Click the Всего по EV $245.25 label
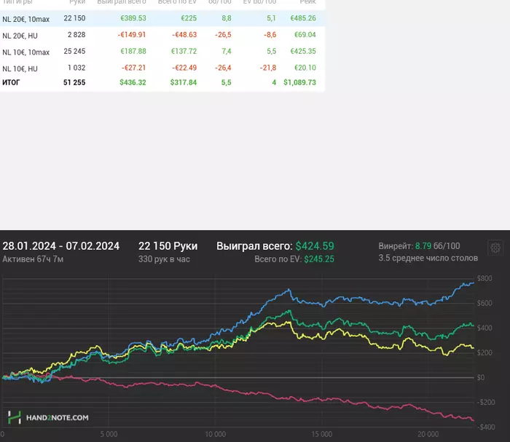 [294, 259]
